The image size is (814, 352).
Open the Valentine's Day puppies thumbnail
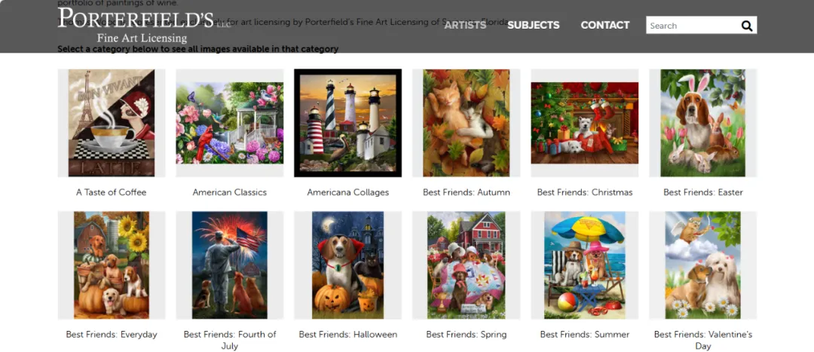coord(703,265)
